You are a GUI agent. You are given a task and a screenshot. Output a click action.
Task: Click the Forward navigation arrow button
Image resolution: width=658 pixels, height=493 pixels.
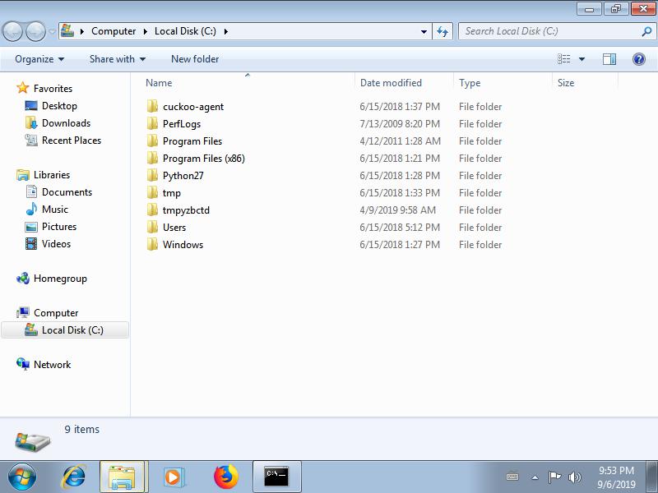click(35, 31)
